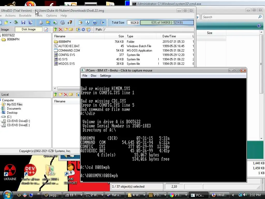Select Documents in Local tree
Screen dimensions: 265x199
tap(14, 109)
